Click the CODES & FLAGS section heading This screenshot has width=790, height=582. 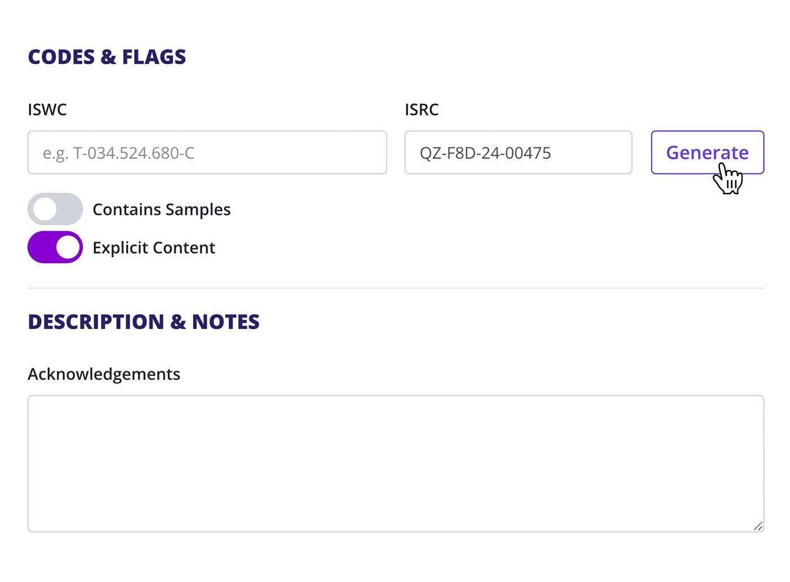click(x=107, y=57)
